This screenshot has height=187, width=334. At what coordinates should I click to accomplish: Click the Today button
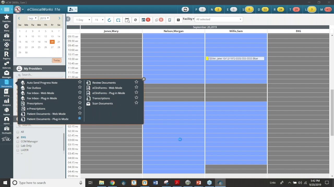coord(57,60)
